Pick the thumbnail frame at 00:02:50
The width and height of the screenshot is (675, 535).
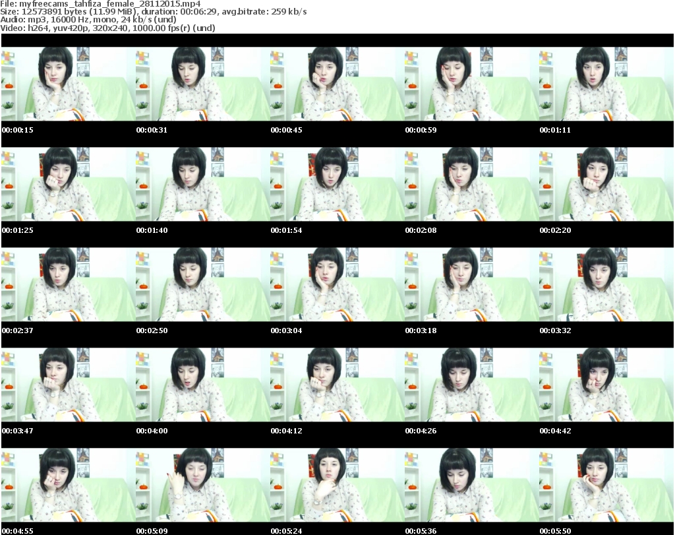203,284
